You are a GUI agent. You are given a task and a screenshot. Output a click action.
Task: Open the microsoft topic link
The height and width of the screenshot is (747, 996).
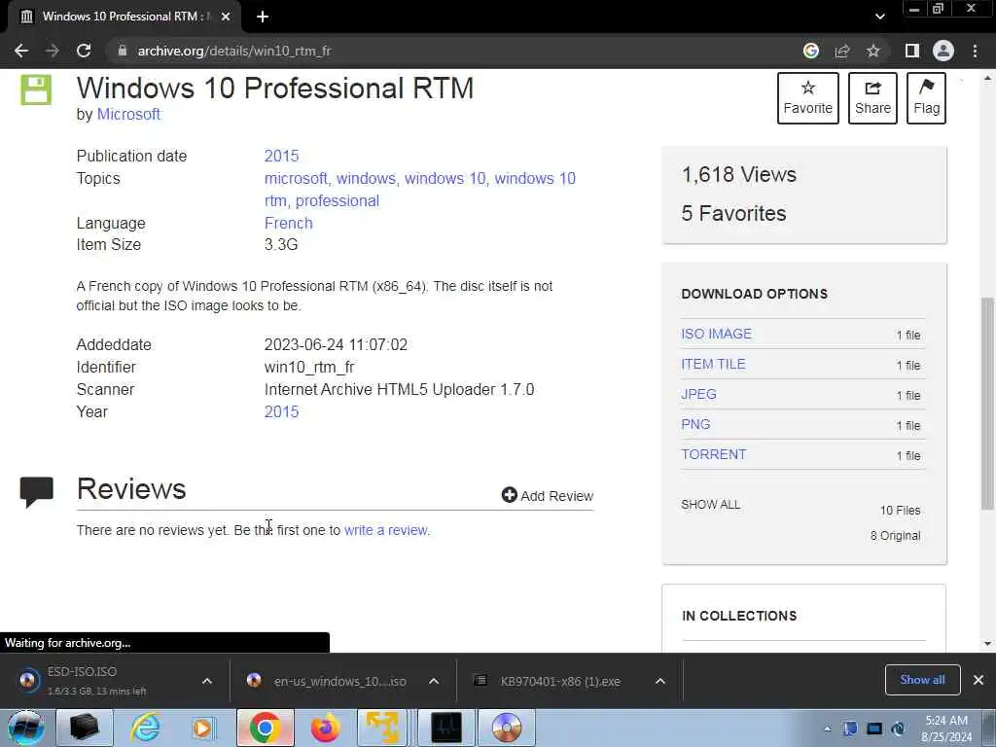(x=296, y=179)
